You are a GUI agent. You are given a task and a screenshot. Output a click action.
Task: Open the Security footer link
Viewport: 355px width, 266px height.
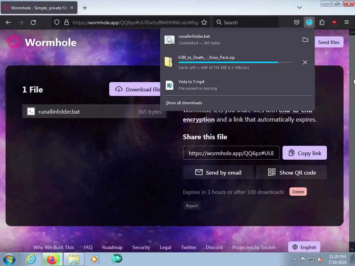point(141,247)
